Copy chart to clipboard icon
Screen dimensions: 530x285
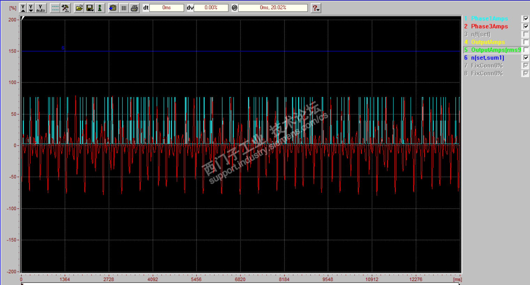pyautogui.click(x=113, y=8)
